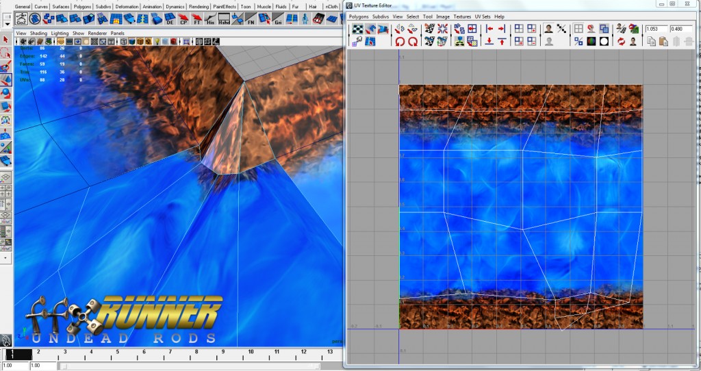This screenshot has height=371, width=701.
Task: Select the arrow Select tool in toolbox
Action: [x=5, y=40]
